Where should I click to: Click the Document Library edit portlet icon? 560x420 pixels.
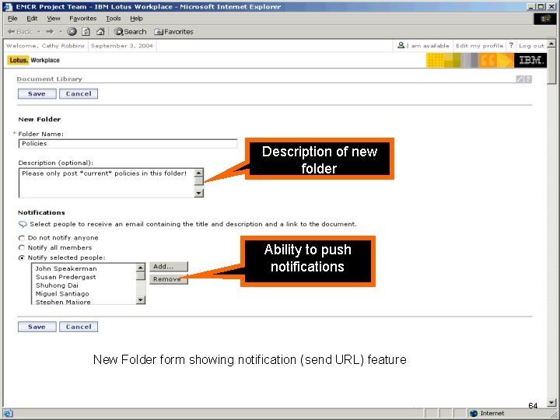(x=520, y=79)
